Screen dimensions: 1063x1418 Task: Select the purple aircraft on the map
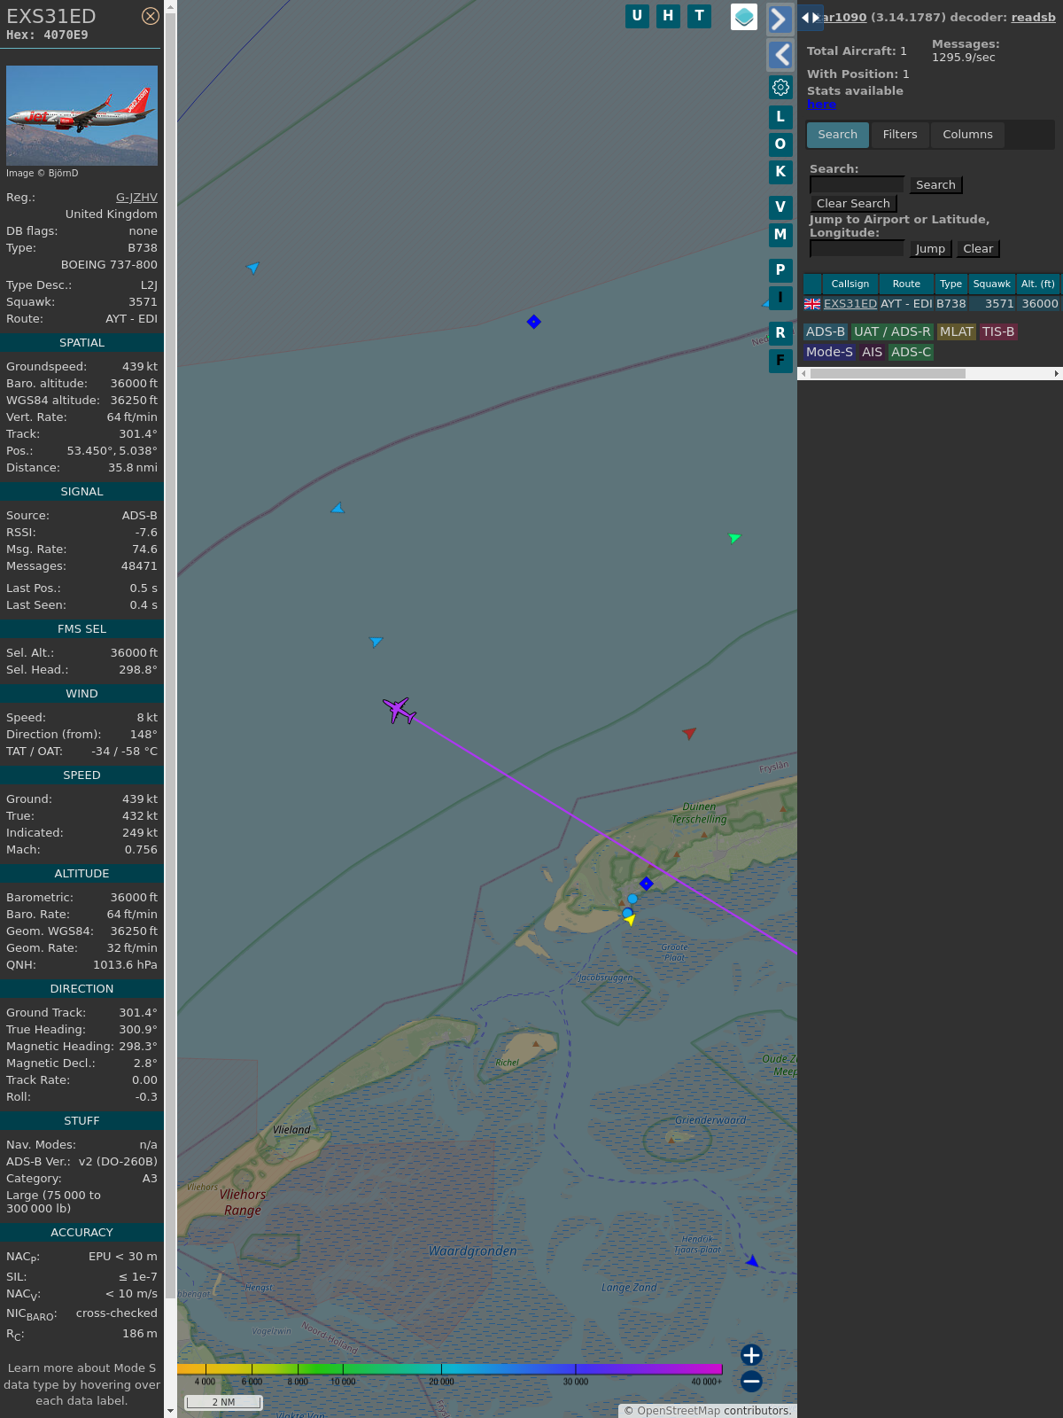[x=400, y=710]
